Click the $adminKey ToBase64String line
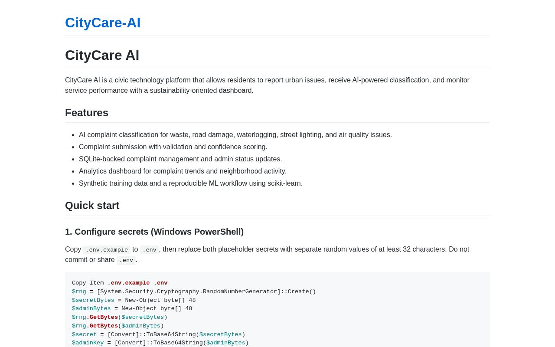 click(x=160, y=343)
